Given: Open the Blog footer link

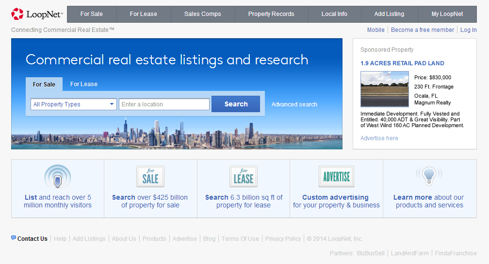Looking at the screenshot, I should point(209,238).
